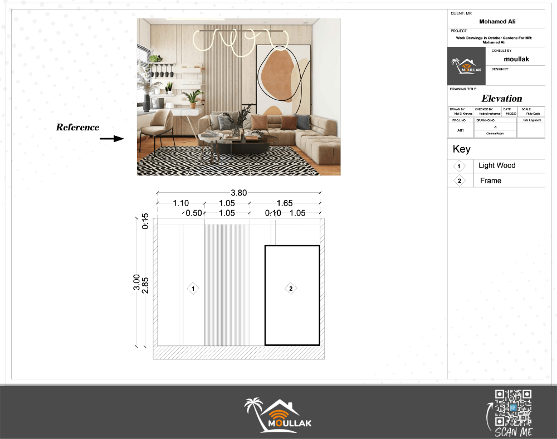This screenshot has width=557, height=439.
Task: Select the vertical slat panel in the elevation
Action: [x=227, y=284]
